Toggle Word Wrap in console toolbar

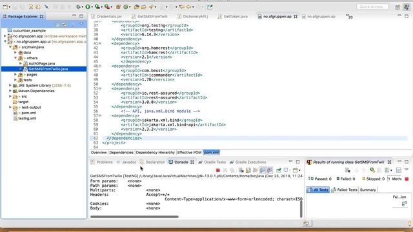point(256,170)
